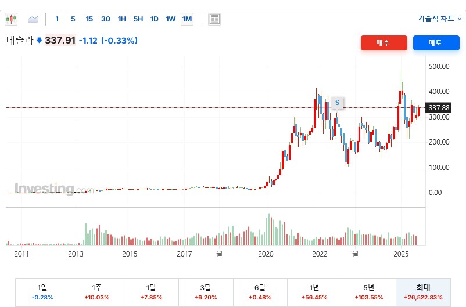Click the 337.88 current price label
This screenshot has height=307, width=466.
click(x=439, y=108)
